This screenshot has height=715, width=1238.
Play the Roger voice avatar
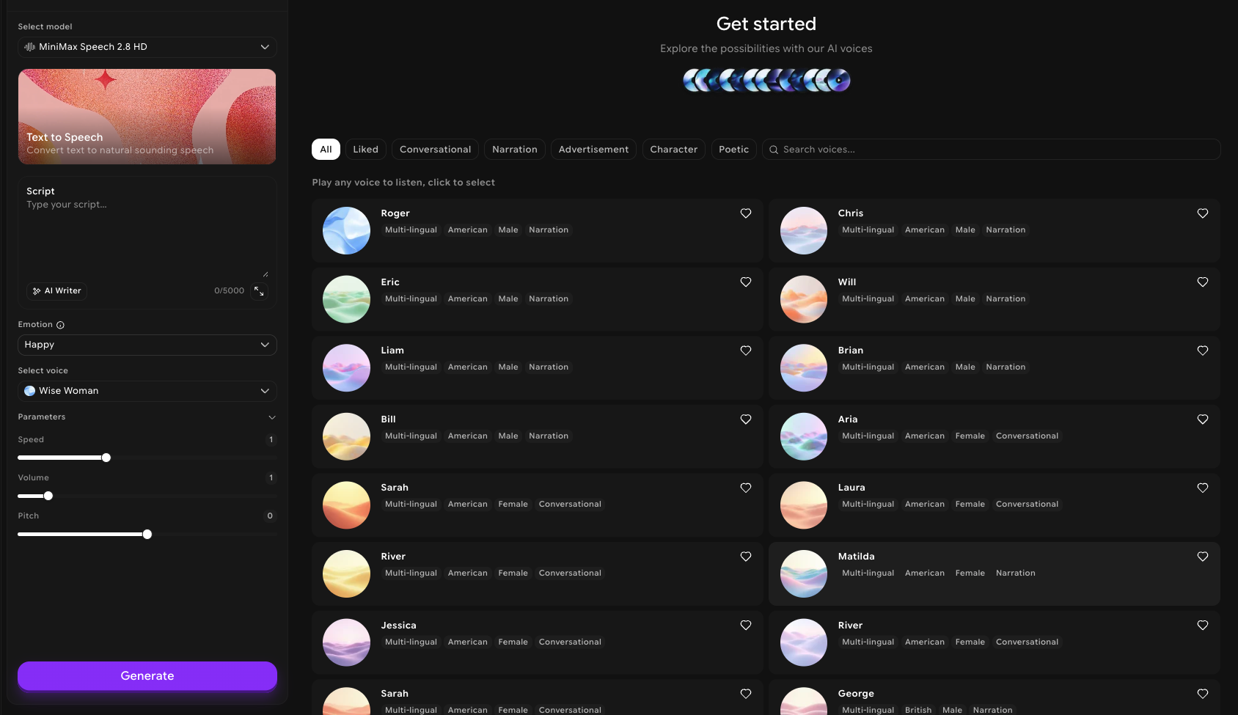(x=346, y=230)
